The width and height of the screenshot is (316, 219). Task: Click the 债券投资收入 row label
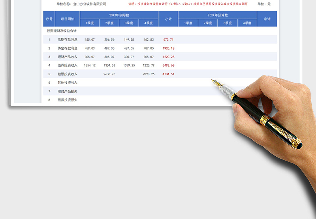coord(68,66)
